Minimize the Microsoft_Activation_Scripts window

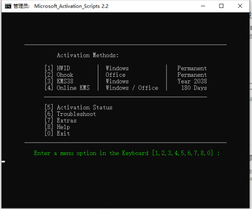click(203, 6)
